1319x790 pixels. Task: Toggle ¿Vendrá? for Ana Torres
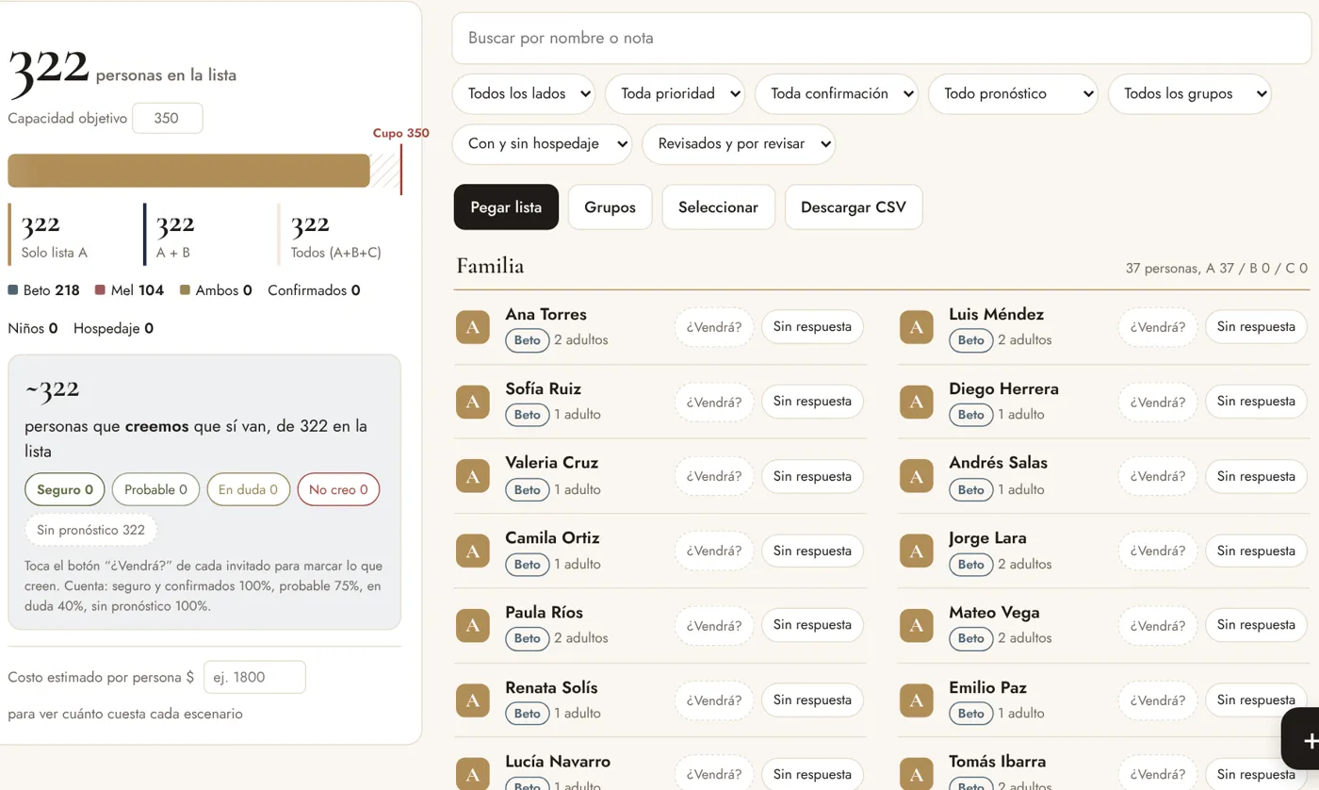[x=714, y=327]
